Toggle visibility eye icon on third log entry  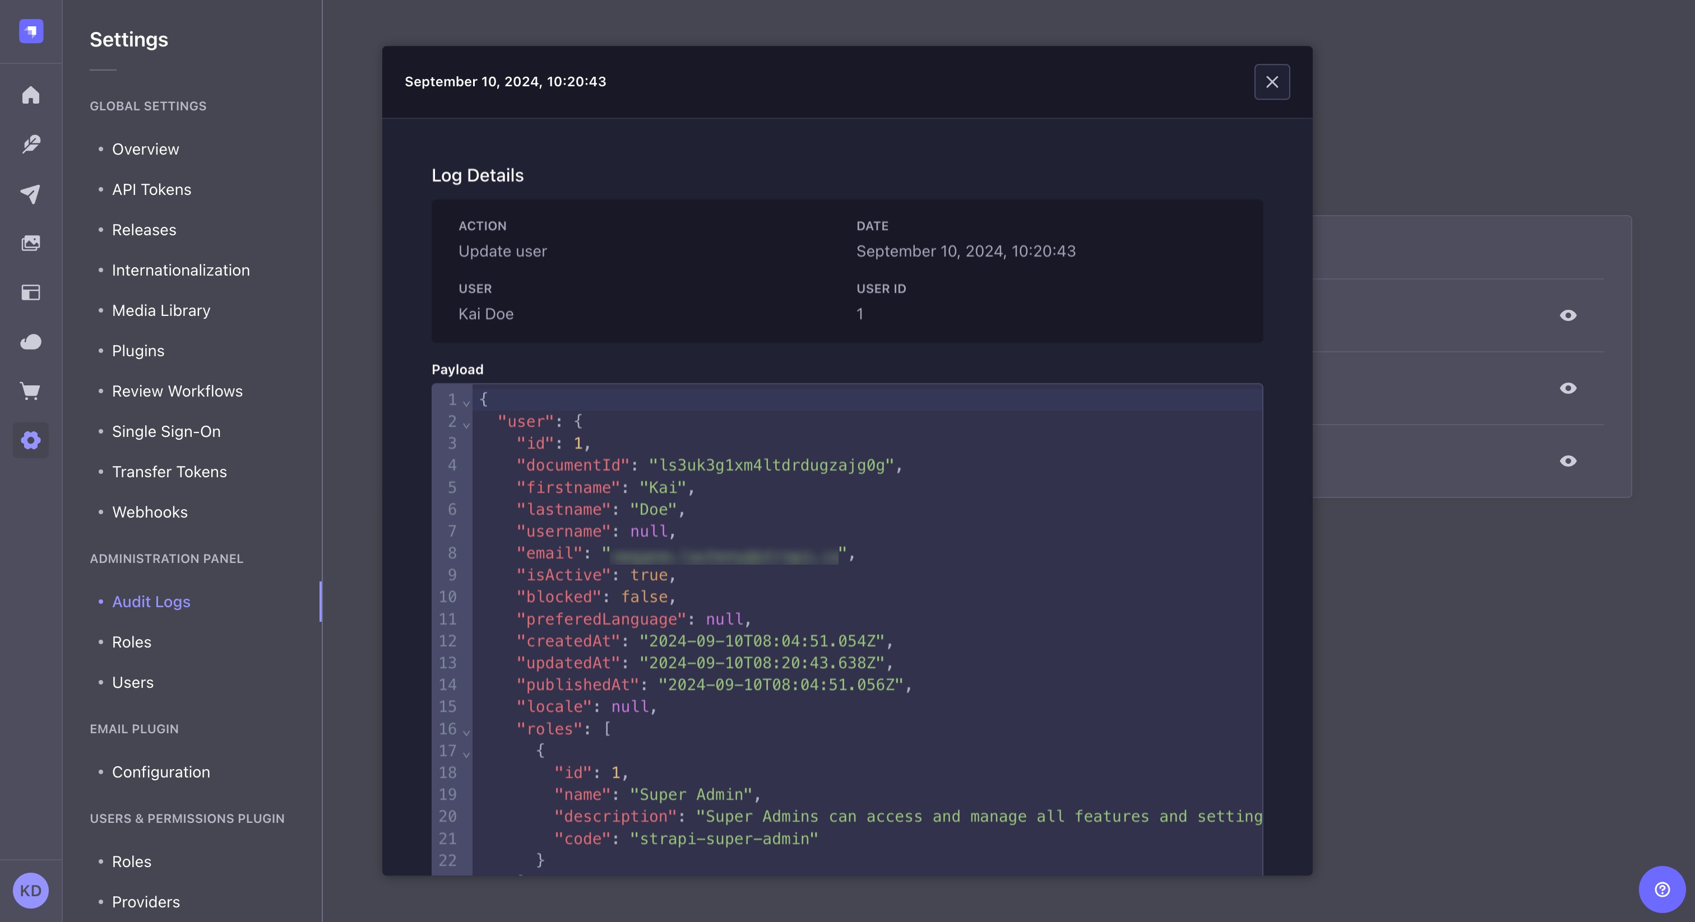pyautogui.click(x=1568, y=461)
